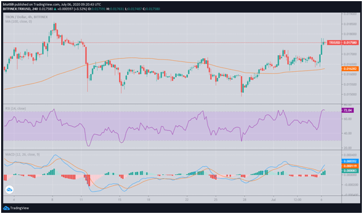363x214 pixels.
Task: Click the orange 0.000119 signal value tag
Action: click(x=350, y=166)
